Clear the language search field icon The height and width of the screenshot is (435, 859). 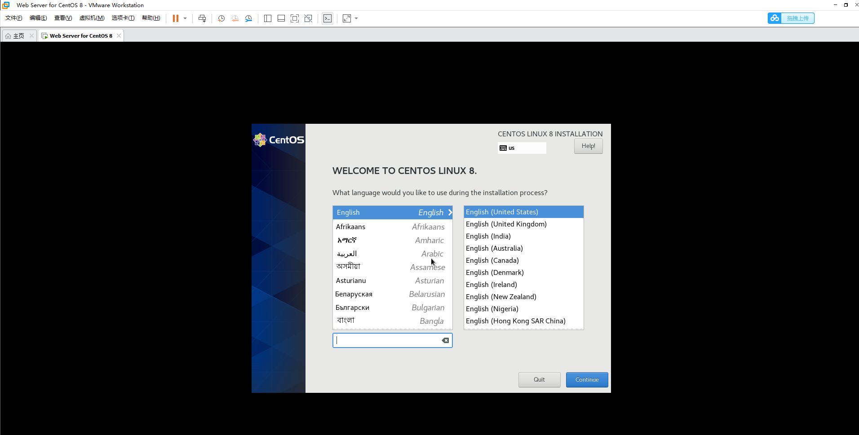click(x=445, y=340)
